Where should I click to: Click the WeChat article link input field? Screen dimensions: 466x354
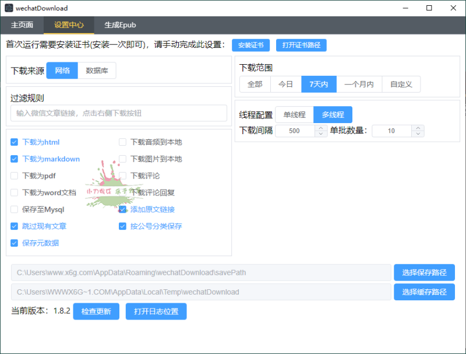(116, 113)
